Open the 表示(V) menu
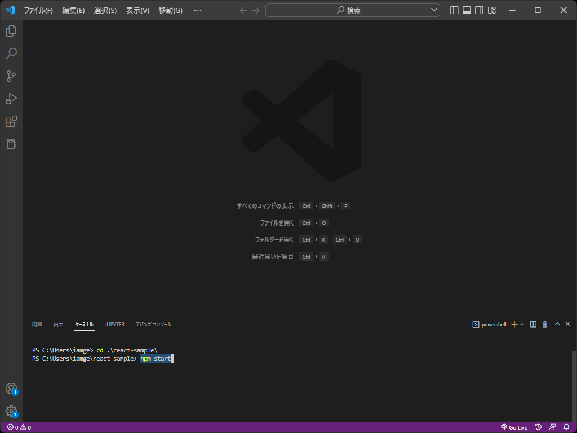The image size is (577, 433). click(137, 10)
